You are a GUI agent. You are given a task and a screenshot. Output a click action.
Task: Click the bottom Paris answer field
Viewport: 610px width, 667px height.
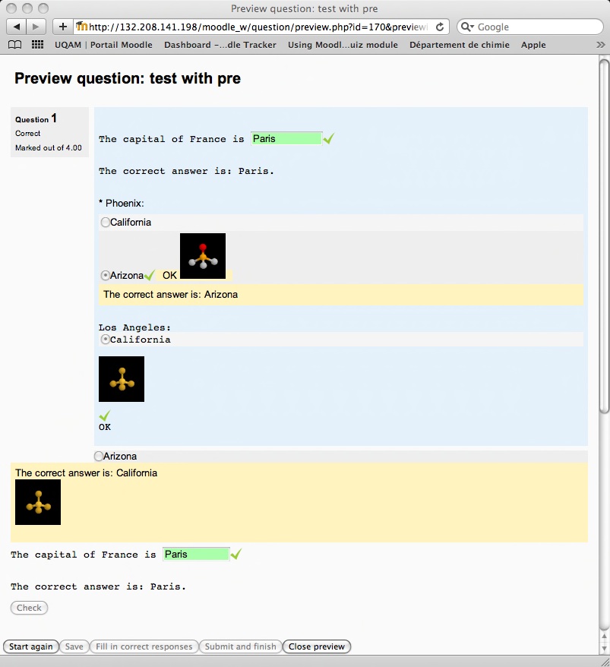[x=196, y=555]
